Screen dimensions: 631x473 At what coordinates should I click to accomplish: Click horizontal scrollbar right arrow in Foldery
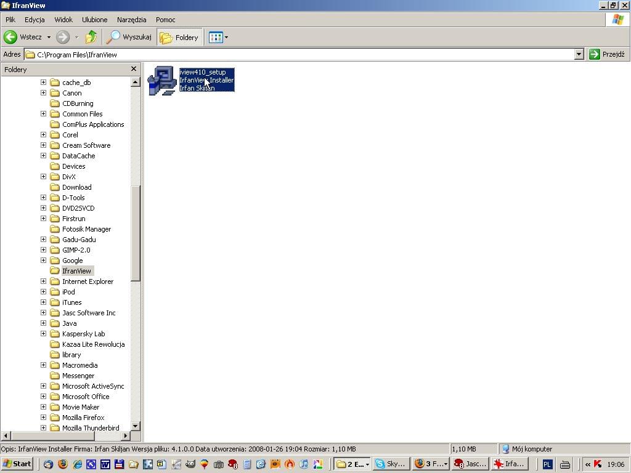[126, 435]
